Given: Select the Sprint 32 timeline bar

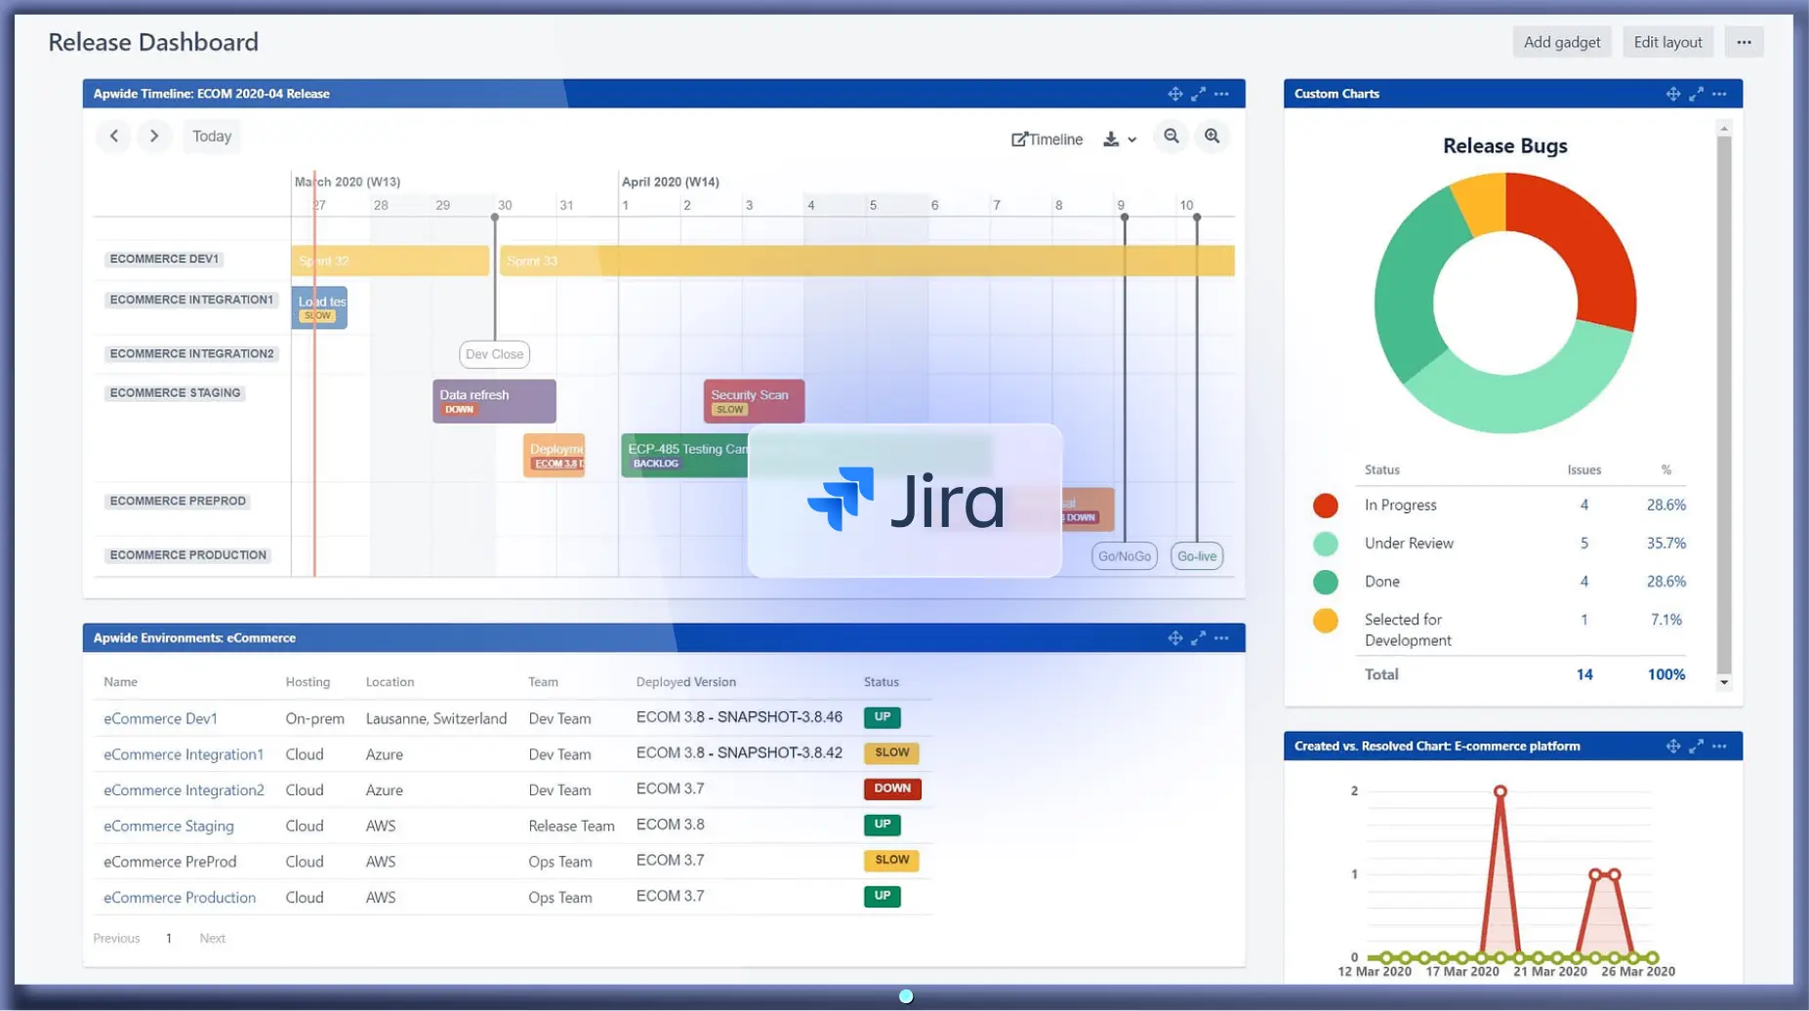Looking at the screenshot, I should click(x=390, y=261).
